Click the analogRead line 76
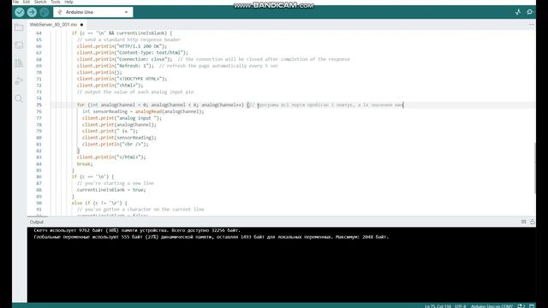This screenshot has height=308, width=548. tap(143, 112)
